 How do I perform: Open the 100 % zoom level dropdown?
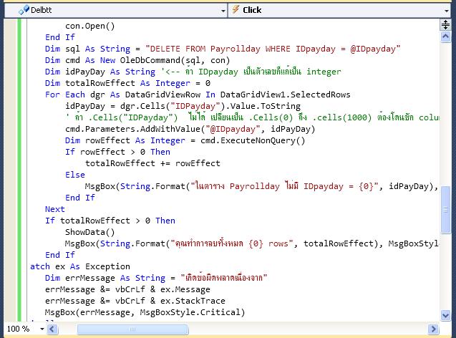click(42, 329)
